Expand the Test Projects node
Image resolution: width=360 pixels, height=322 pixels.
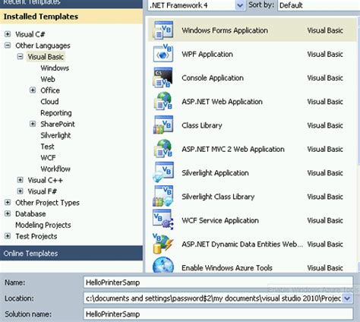tap(8, 236)
